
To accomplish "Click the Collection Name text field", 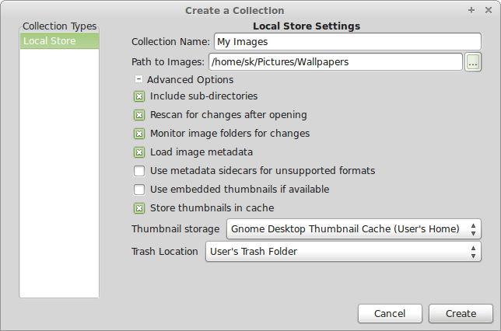I will 347,42.
